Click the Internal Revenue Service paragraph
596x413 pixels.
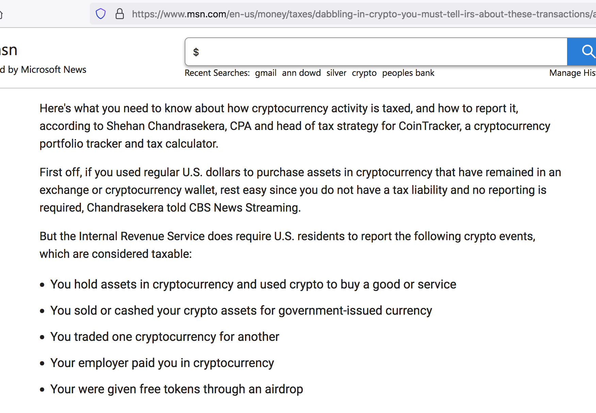click(x=287, y=245)
